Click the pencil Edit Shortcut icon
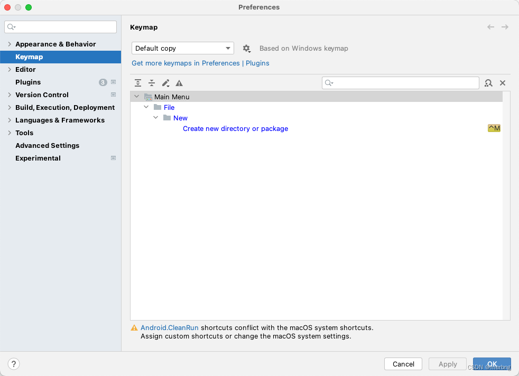The image size is (519, 376). pyautogui.click(x=165, y=83)
